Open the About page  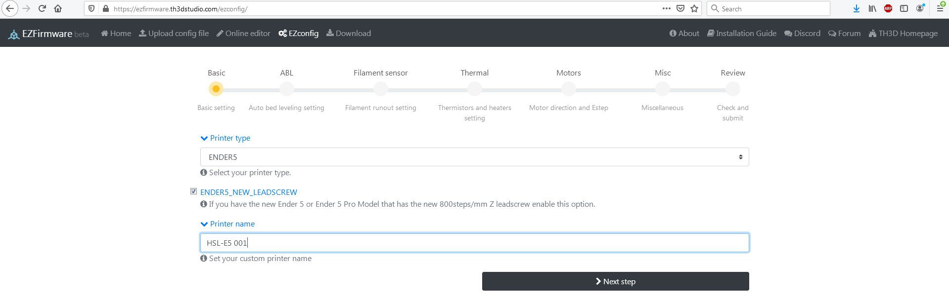pos(684,34)
